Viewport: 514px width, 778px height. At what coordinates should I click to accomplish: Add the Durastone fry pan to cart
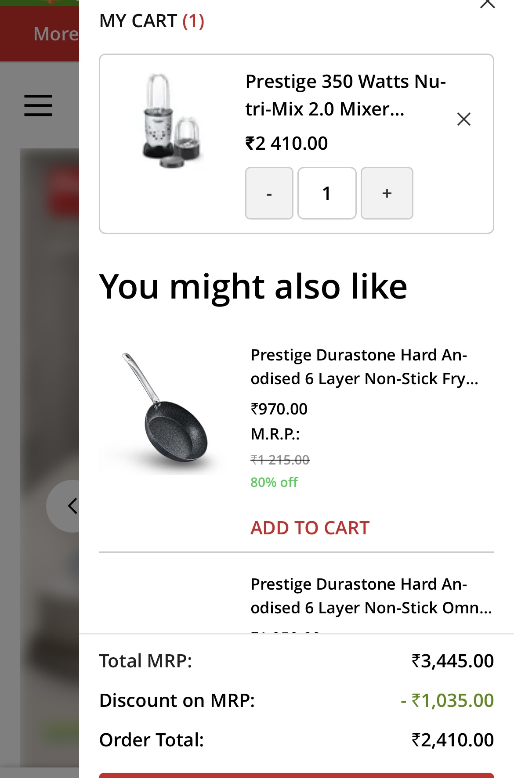tap(310, 528)
